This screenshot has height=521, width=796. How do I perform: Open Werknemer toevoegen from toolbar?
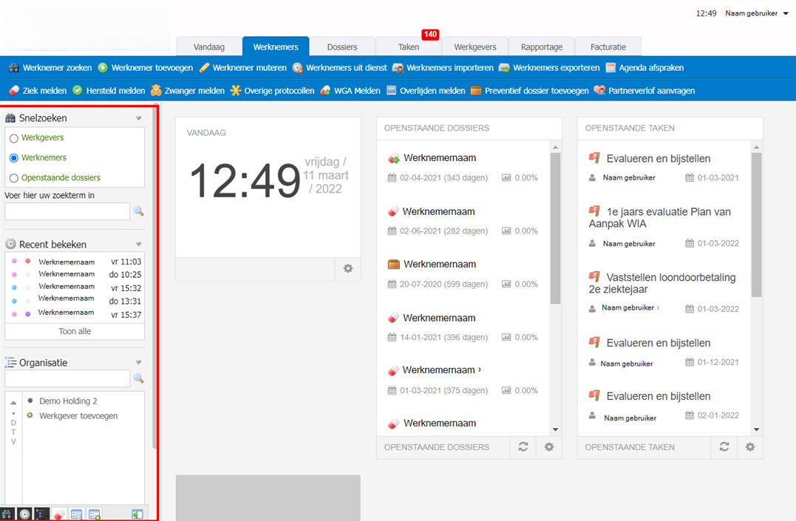103,68
